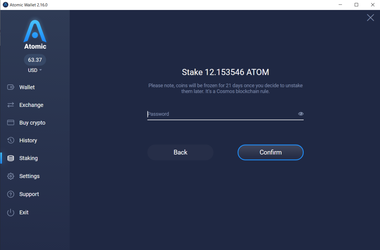Click the Wallet icon in the sidebar

click(11, 87)
